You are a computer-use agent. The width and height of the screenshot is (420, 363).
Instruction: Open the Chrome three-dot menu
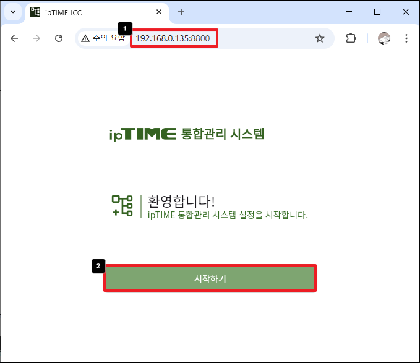406,38
